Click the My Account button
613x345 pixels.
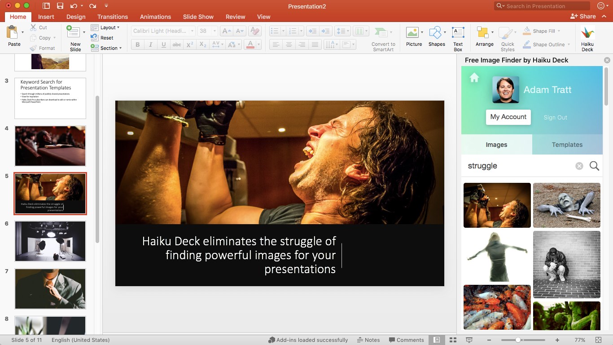click(x=508, y=117)
